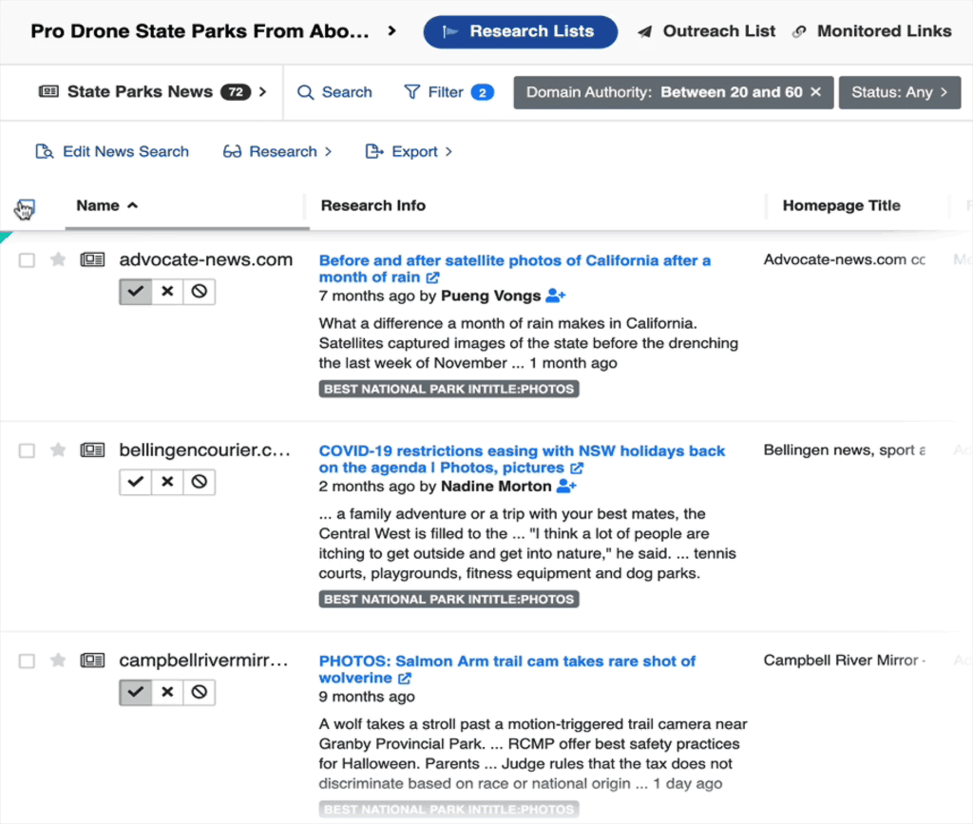Click the binoculars Research icon
This screenshot has width=973, height=824.
[x=231, y=151]
